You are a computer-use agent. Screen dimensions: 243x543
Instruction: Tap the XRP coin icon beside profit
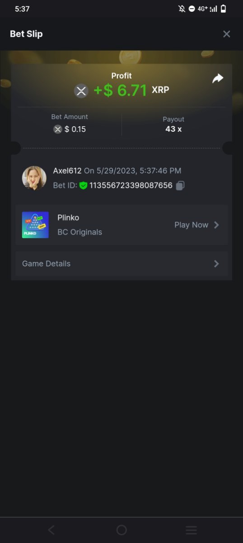[x=81, y=90]
